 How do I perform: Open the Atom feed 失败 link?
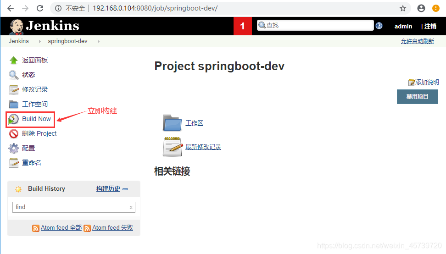click(x=112, y=227)
